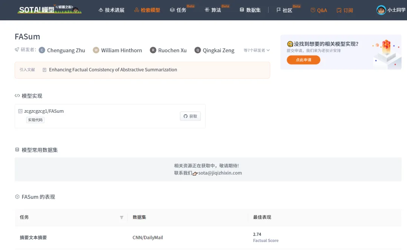Click the GitHub 获取 button

pos(190,116)
